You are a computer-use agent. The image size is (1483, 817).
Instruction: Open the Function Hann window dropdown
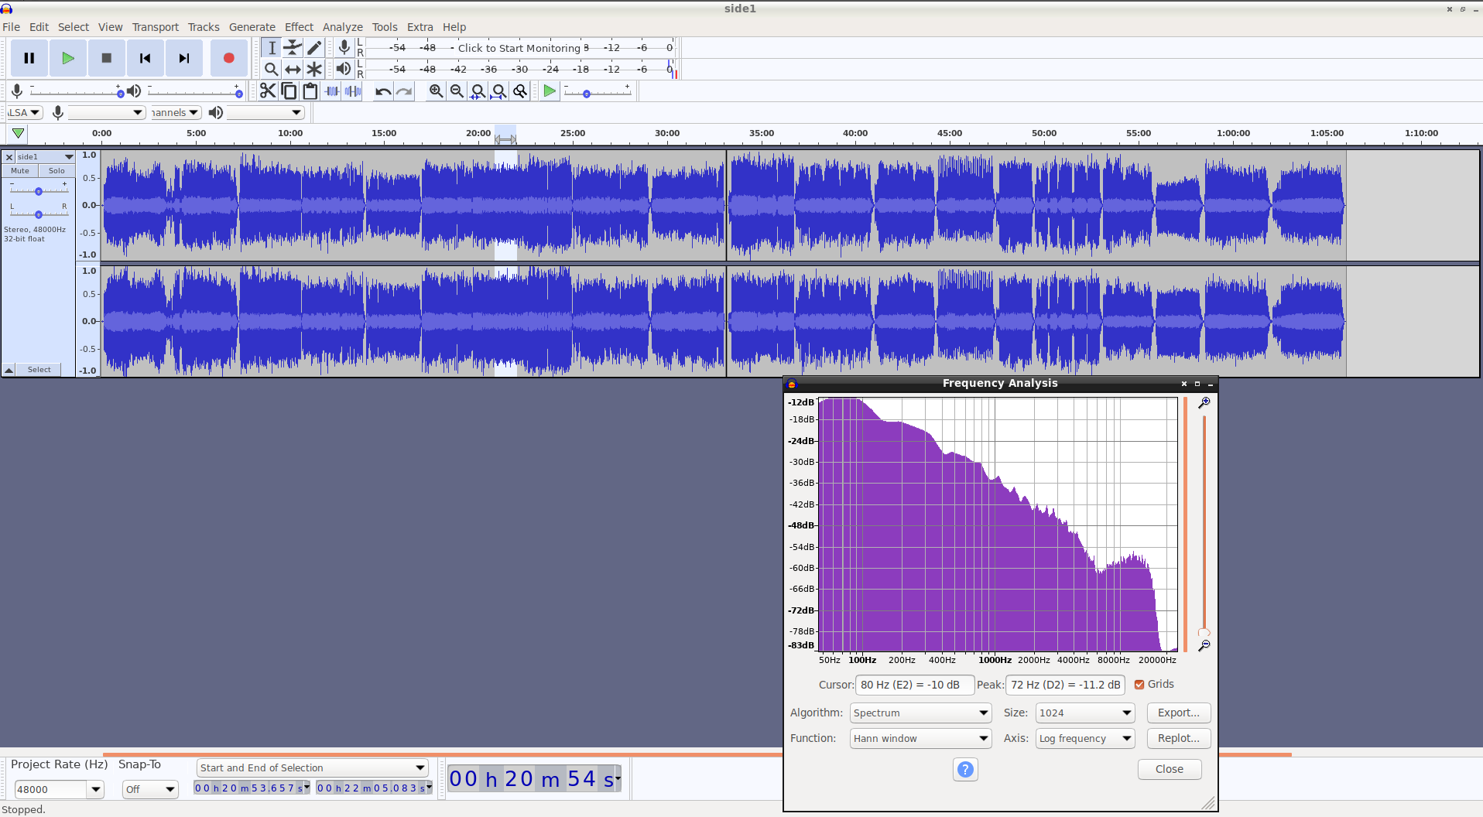[x=920, y=738]
